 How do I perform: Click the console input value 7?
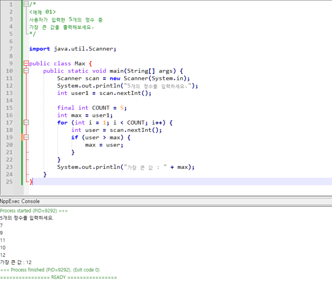[x=1, y=225]
